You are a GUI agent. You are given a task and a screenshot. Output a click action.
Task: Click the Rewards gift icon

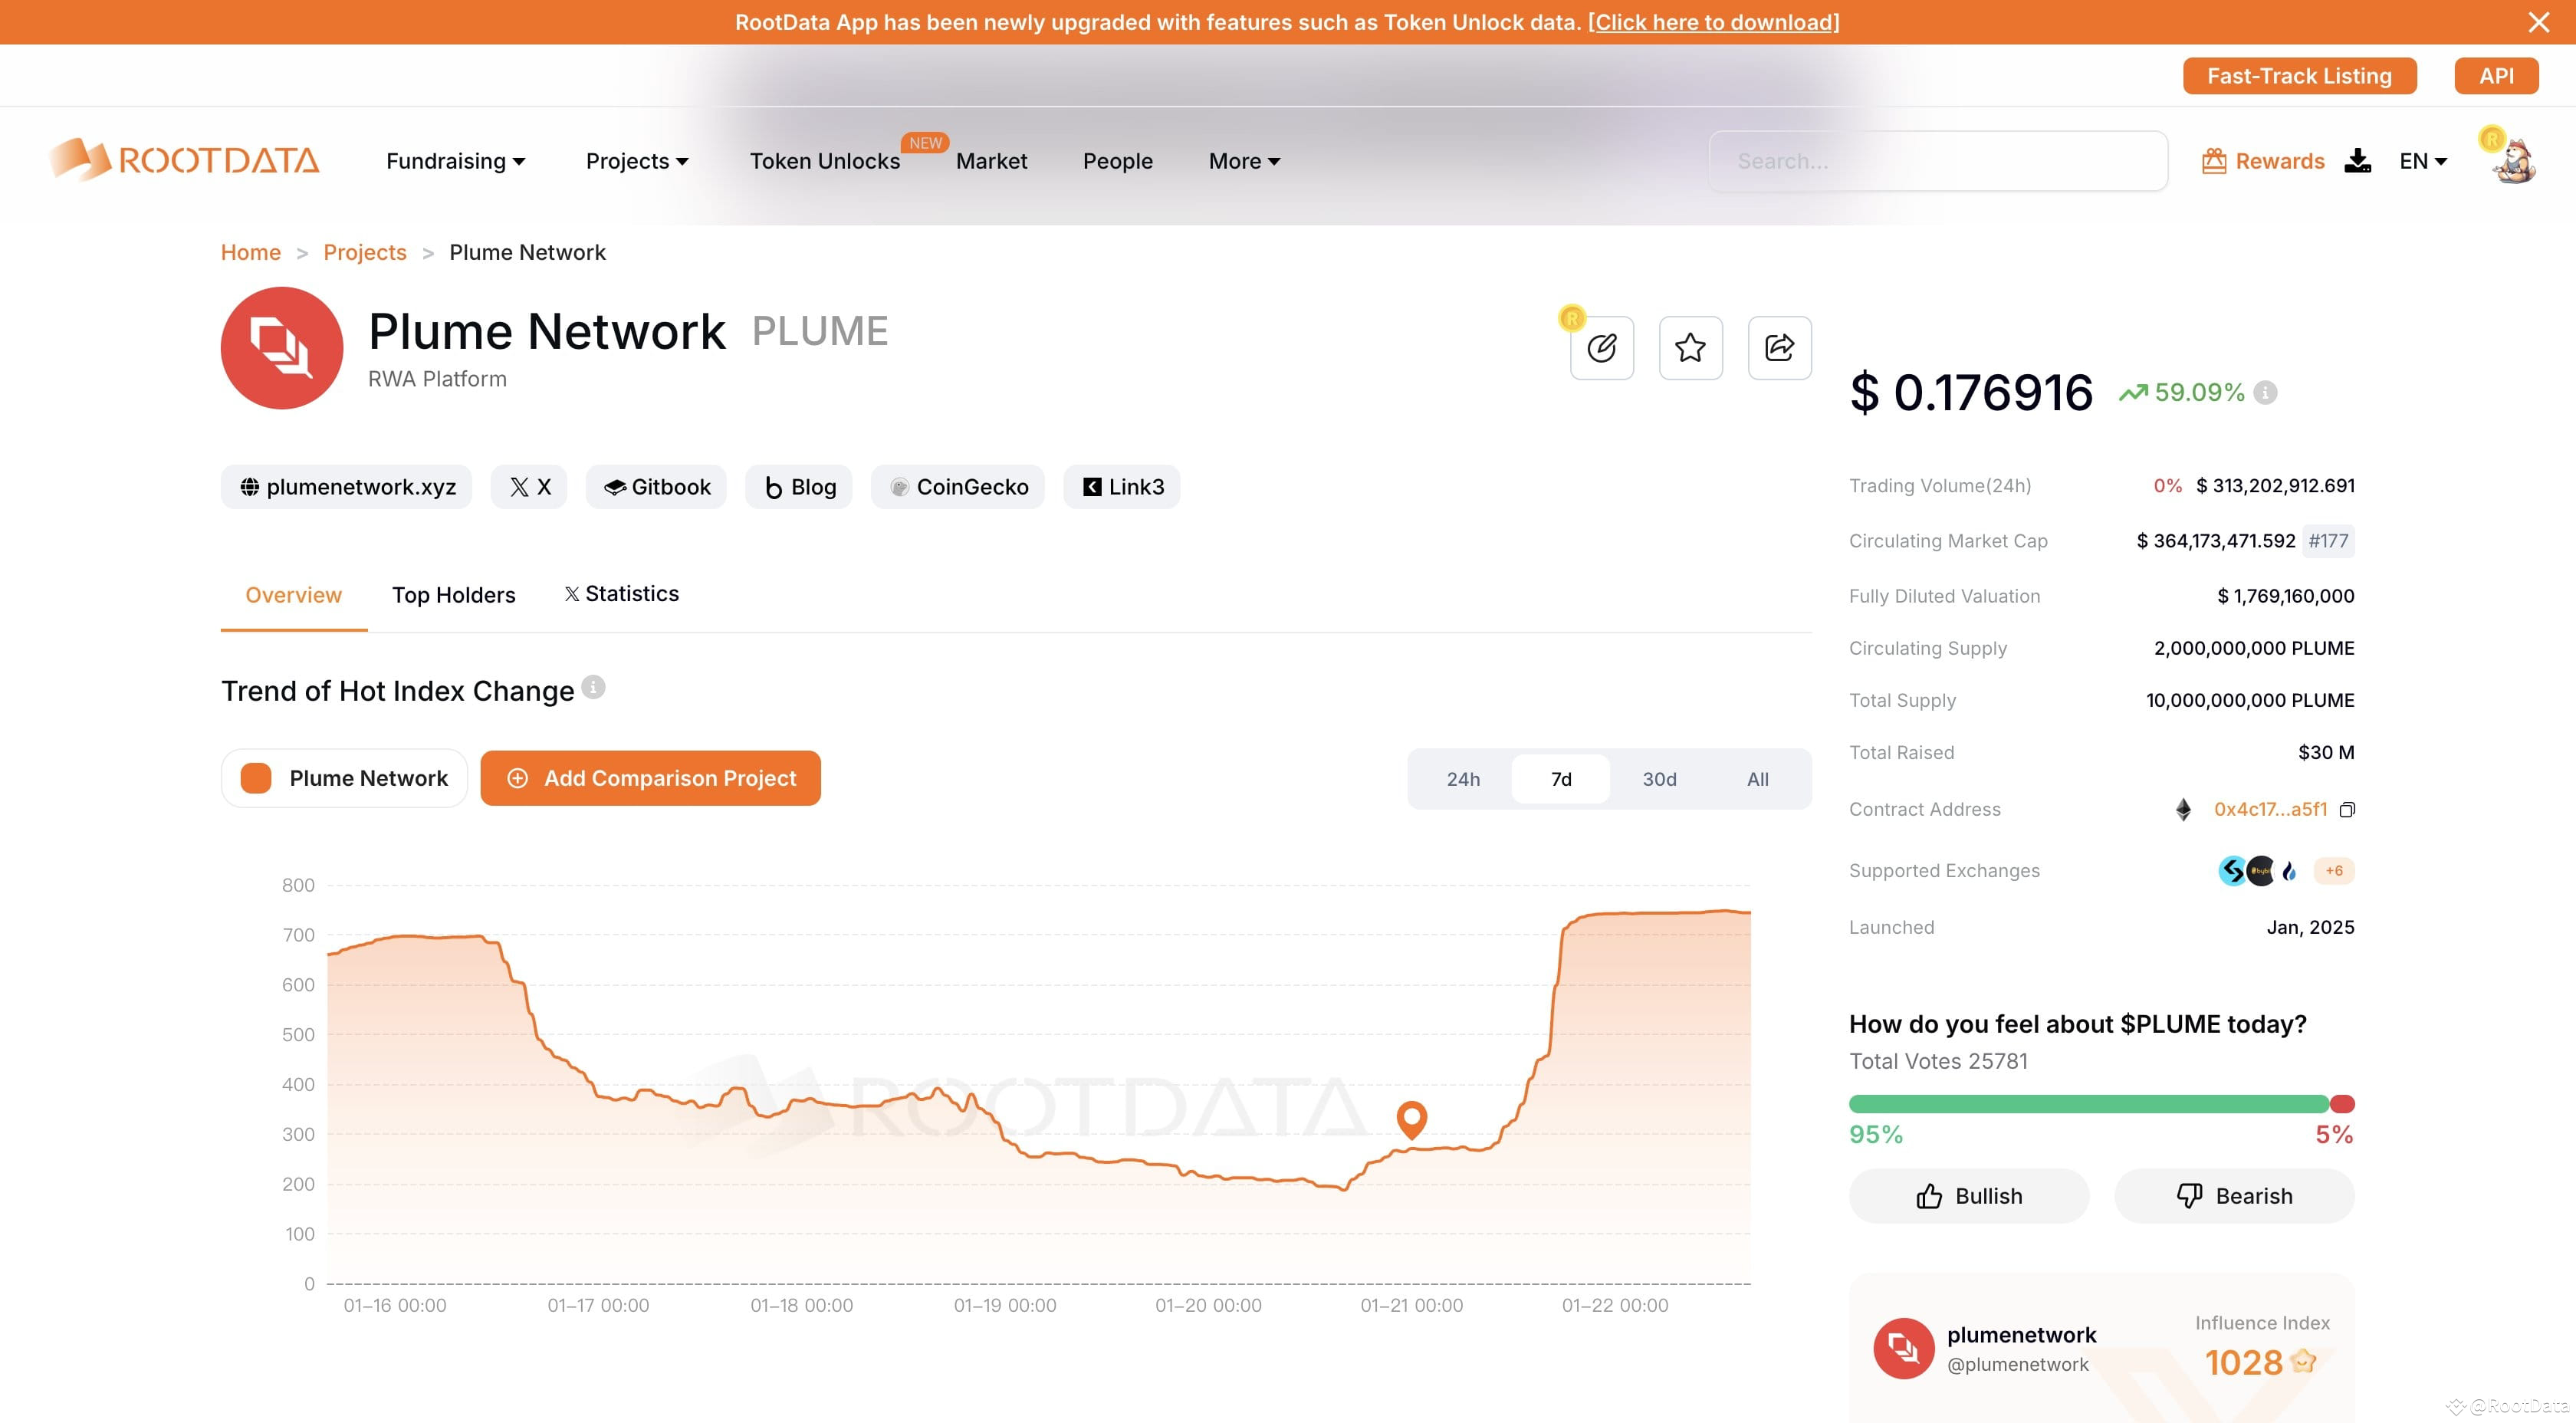click(2215, 160)
